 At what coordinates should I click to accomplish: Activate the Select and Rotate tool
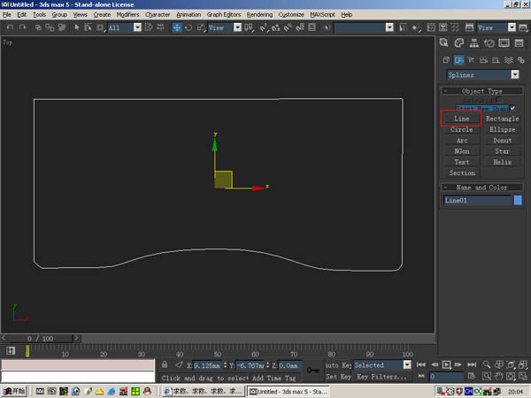click(189, 27)
